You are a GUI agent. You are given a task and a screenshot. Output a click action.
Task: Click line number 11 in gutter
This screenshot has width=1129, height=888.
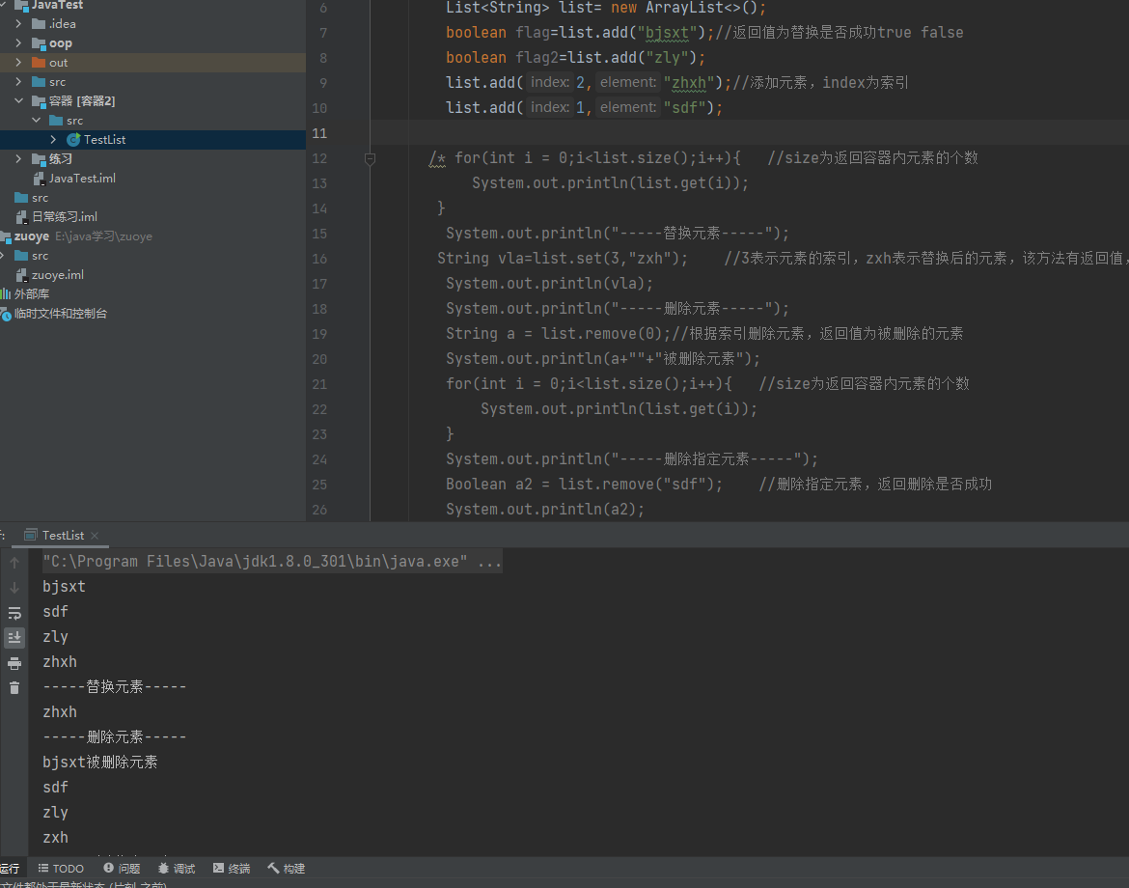click(x=319, y=133)
